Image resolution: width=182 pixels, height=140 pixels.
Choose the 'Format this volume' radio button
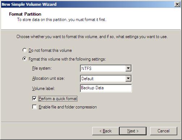click(x=25, y=59)
